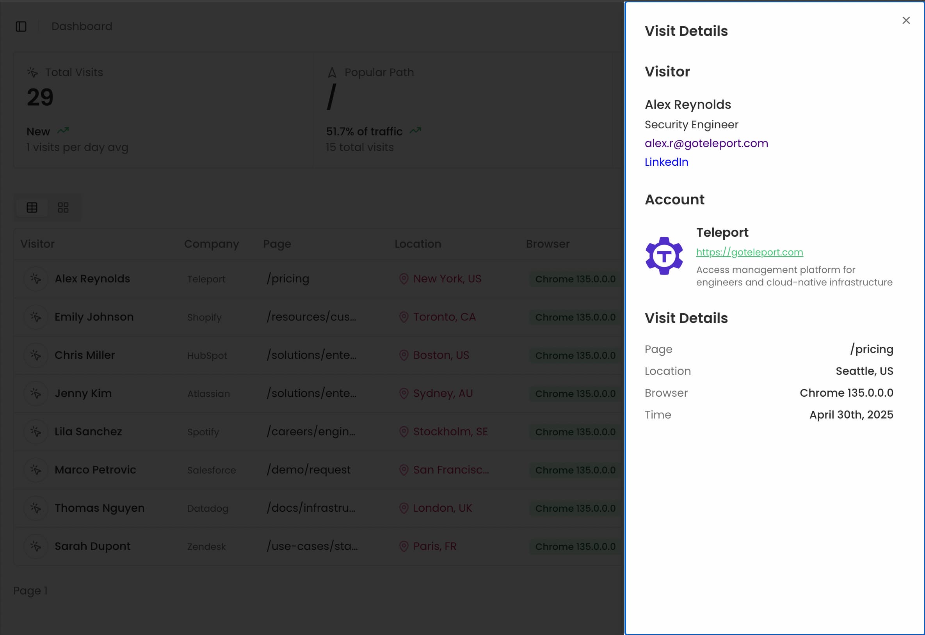Click the /careers/engin... page cell
Image resolution: width=925 pixels, height=635 pixels.
coord(311,432)
